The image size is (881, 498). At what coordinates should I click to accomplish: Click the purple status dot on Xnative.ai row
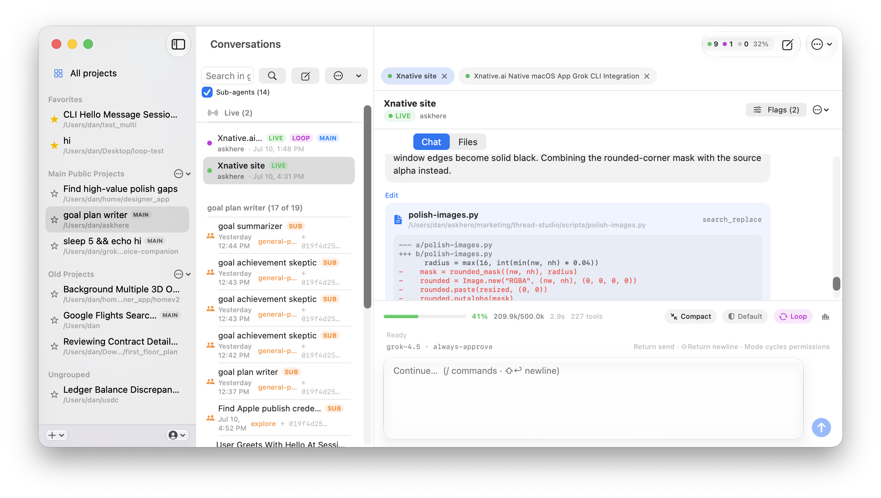[x=210, y=143]
